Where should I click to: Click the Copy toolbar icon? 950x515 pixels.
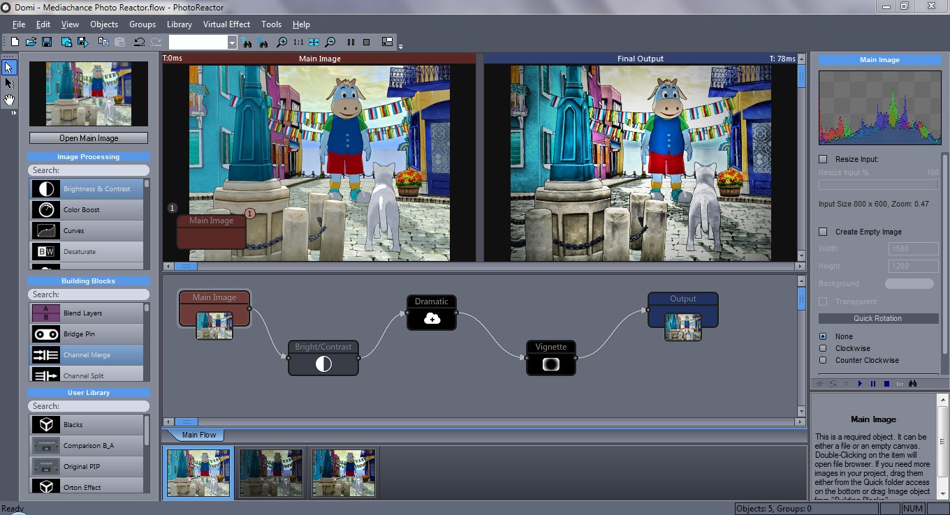(x=103, y=43)
